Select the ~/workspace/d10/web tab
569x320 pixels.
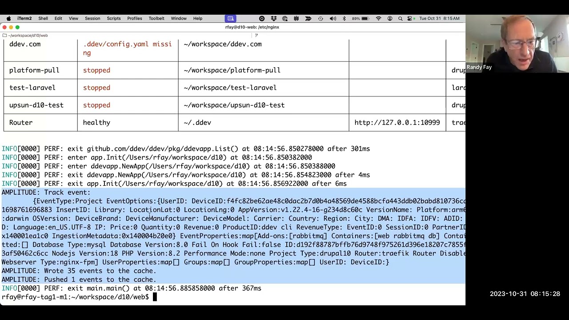tap(28, 35)
